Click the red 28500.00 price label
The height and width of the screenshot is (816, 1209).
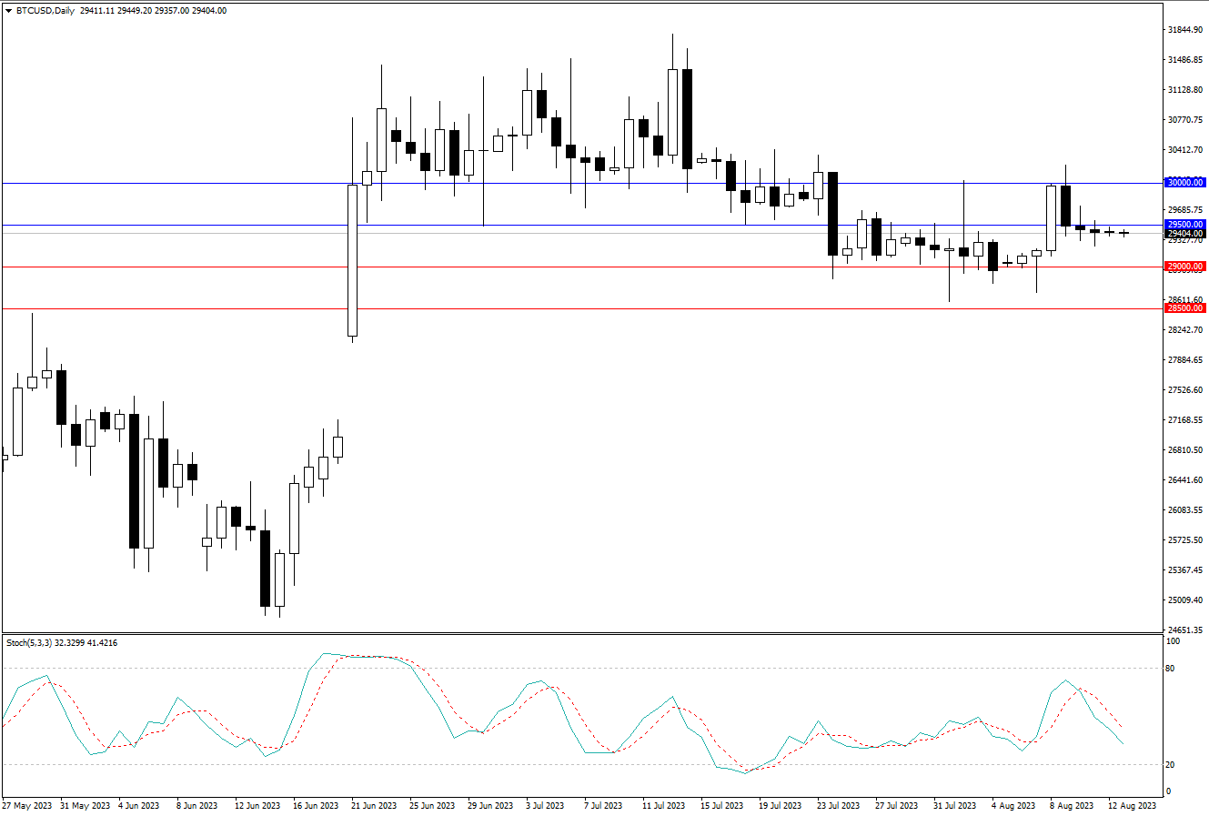[1184, 308]
